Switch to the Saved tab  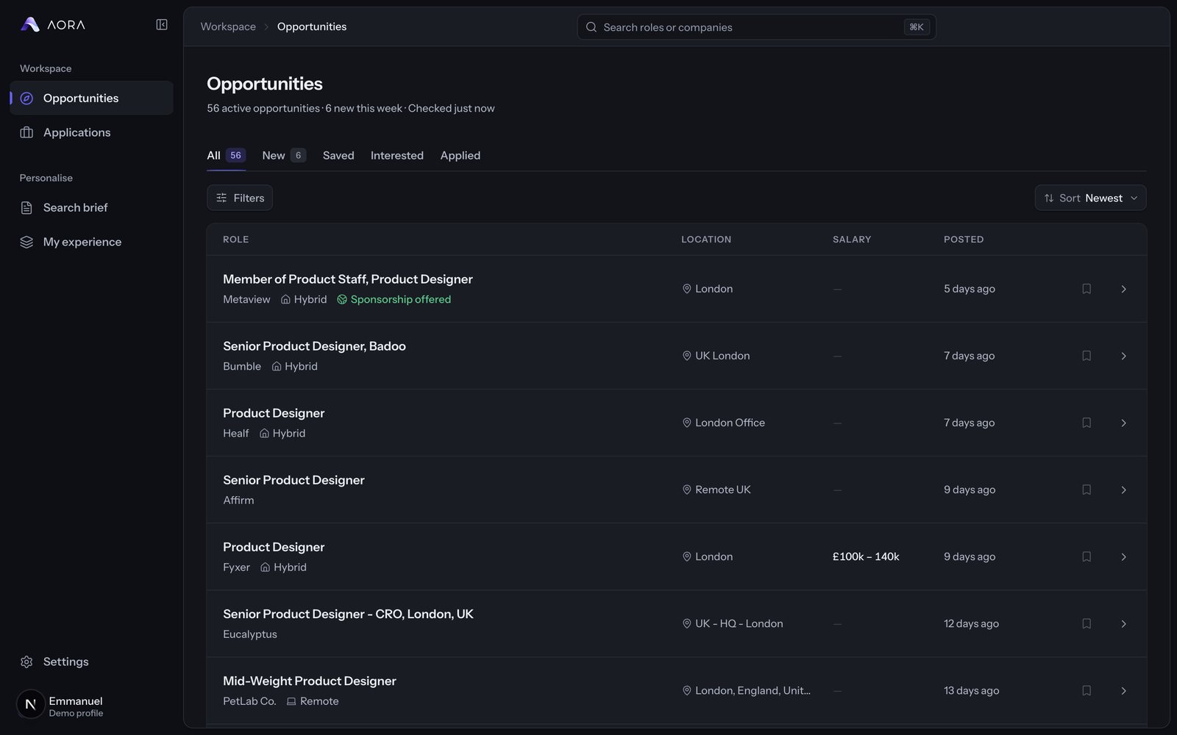(x=338, y=155)
